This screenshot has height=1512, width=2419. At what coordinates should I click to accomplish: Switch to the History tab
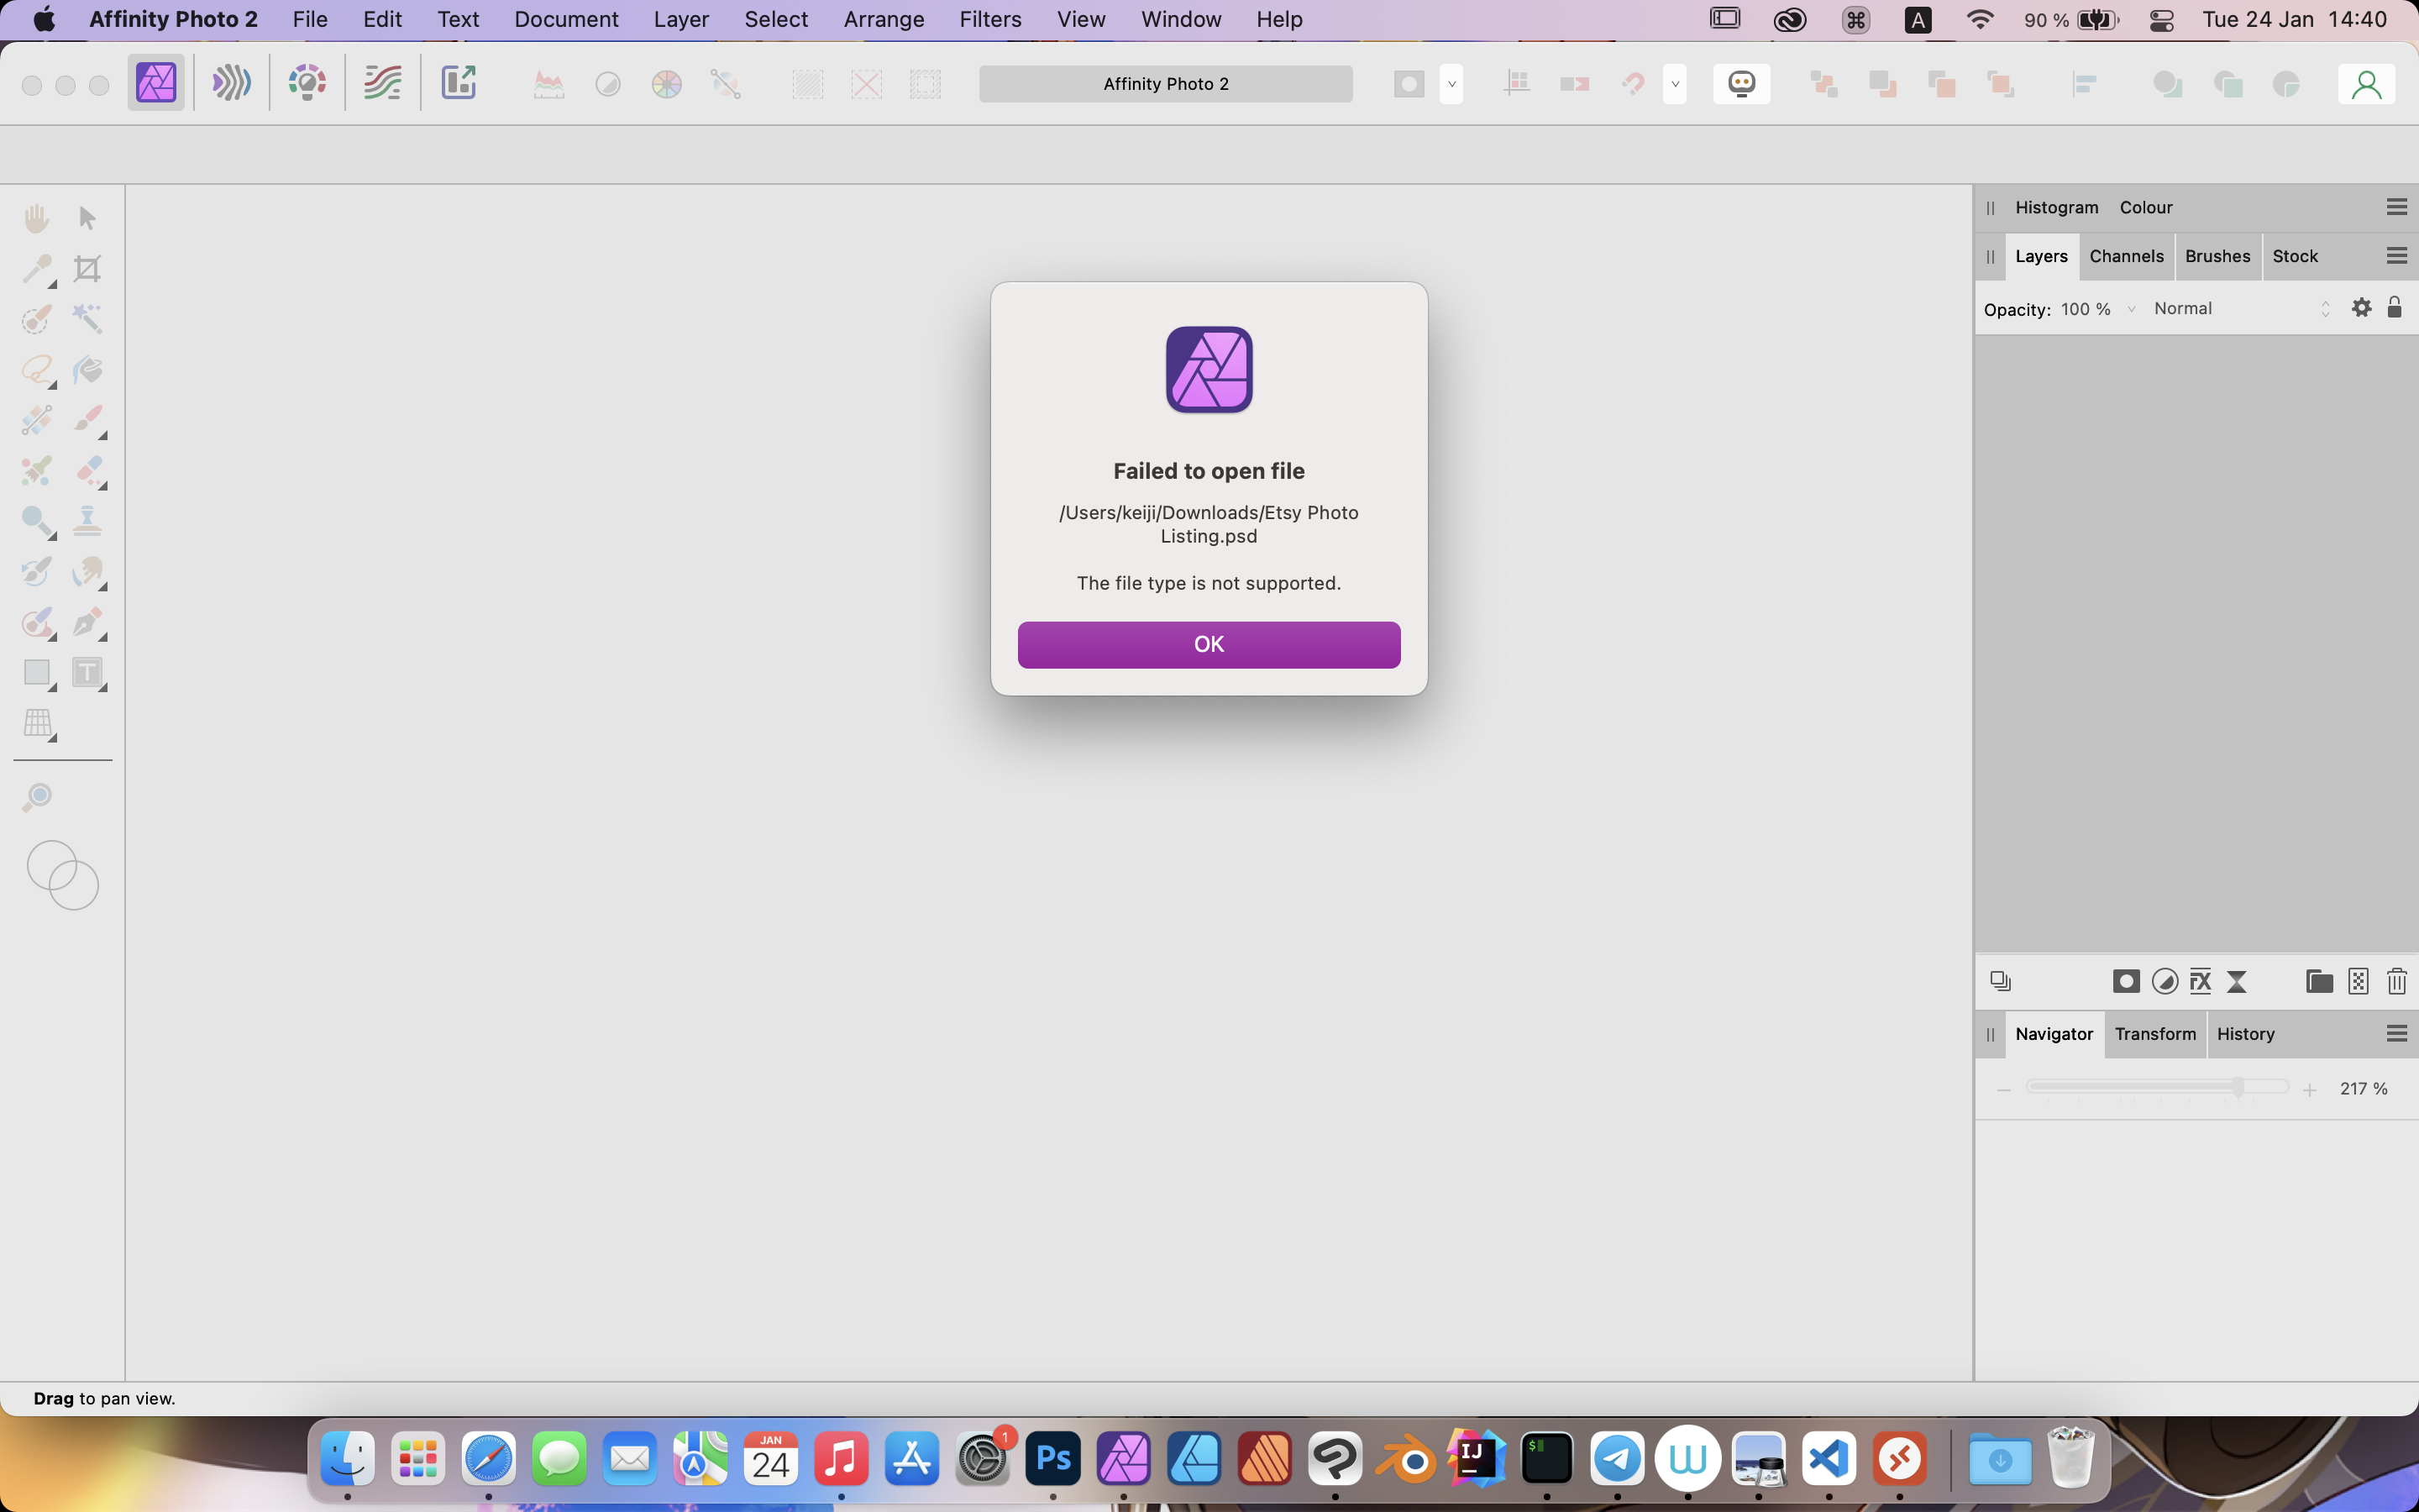click(x=2245, y=1034)
